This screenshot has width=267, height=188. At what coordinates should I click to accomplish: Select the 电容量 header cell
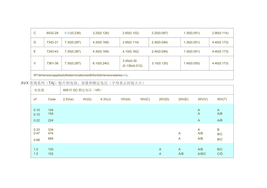pyautogui.click(x=39, y=90)
